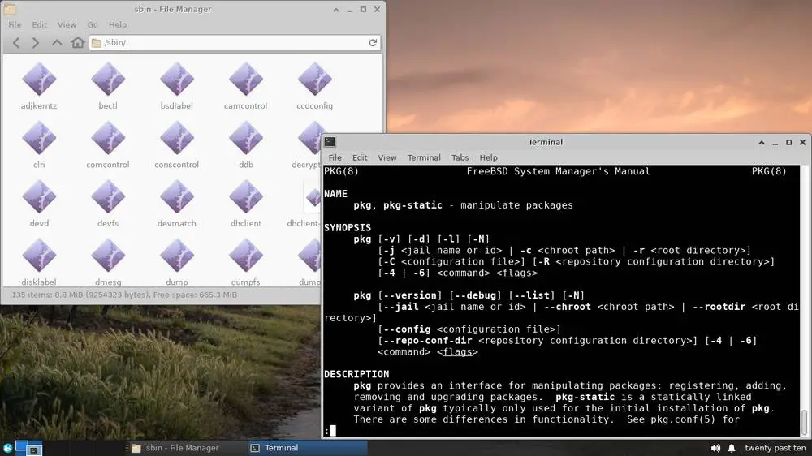This screenshot has height=456, width=812.
Task: Open the Terminal Help menu
Action: (488, 157)
